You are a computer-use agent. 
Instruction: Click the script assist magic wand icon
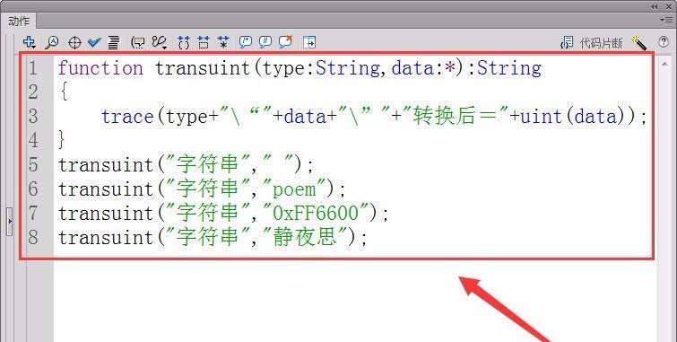(638, 42)
